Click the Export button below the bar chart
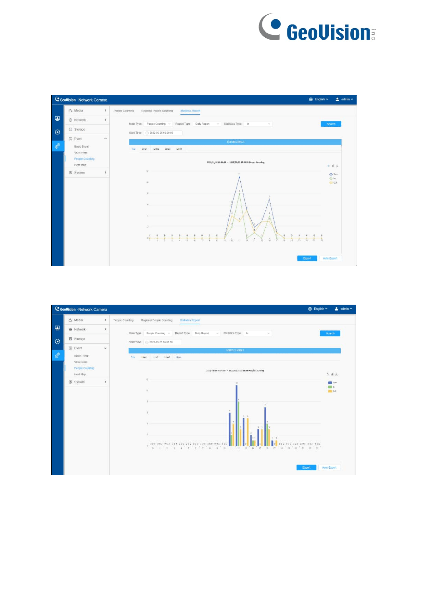The width and height of the screenshot is (430, 608). [x=306, y=468]
